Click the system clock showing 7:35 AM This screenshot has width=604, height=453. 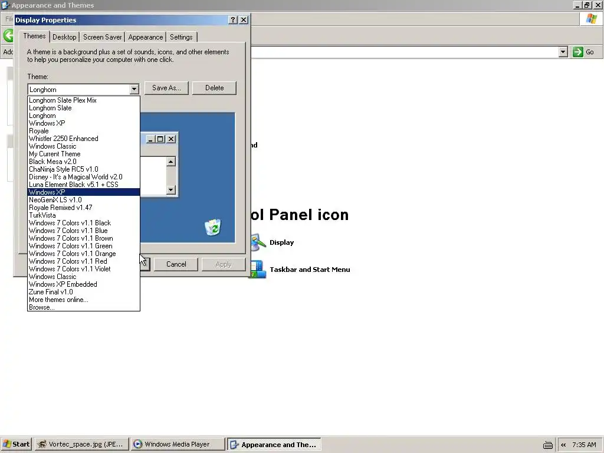tap(584, 445)
